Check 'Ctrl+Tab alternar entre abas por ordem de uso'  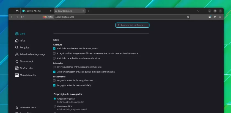point(54,67)
